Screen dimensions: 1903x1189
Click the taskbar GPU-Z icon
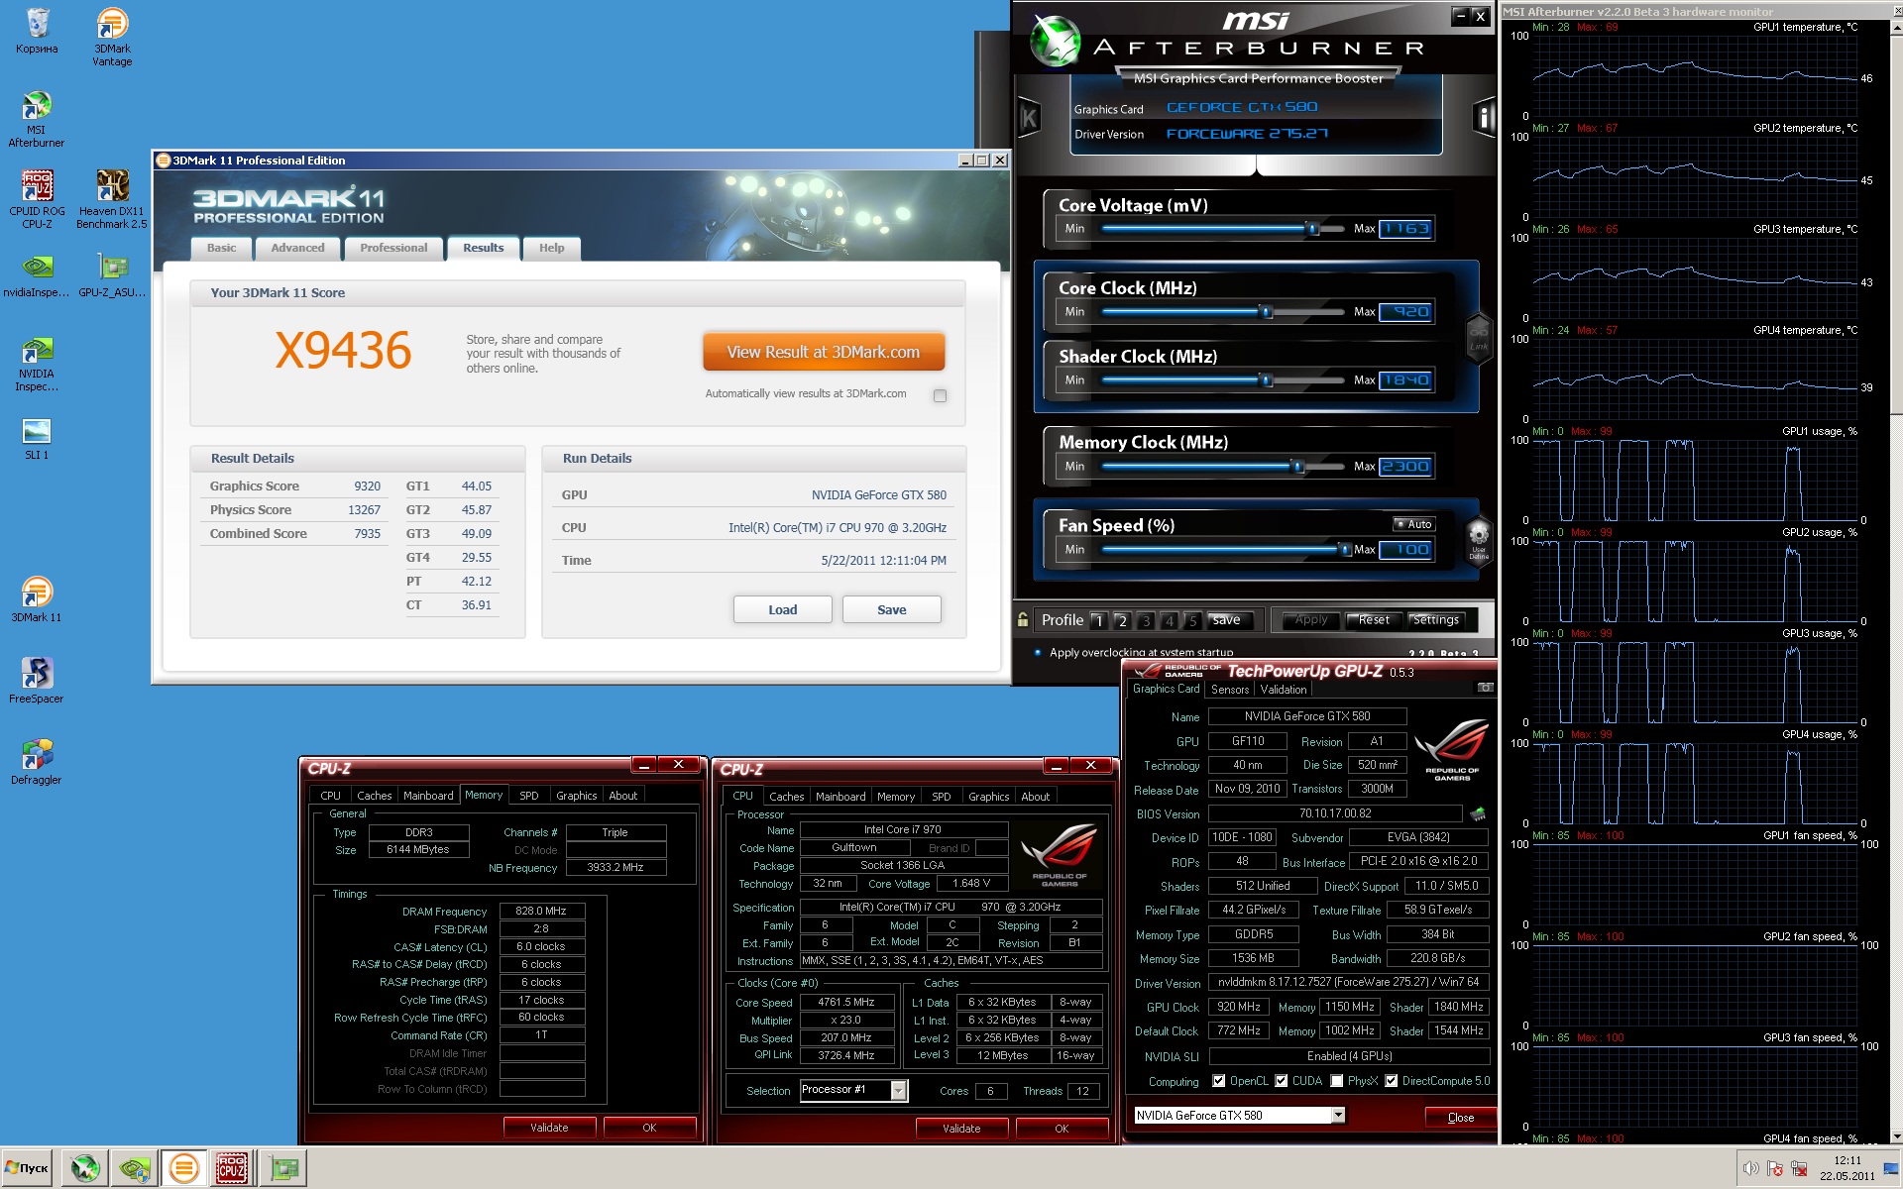[x=283, y=1169]
